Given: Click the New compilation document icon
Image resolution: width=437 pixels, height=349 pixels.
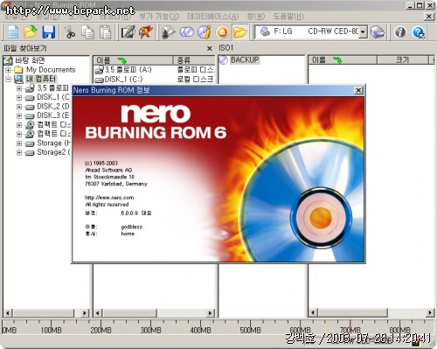Looking at the screenshot, I should [x=13, y=31].
